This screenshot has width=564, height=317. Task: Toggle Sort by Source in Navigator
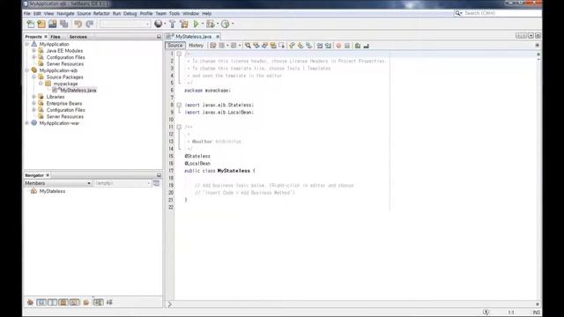tap(109, 302)
